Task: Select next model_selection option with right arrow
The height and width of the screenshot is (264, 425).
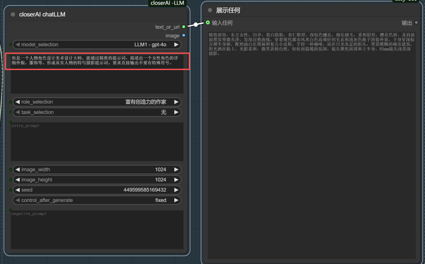Action: click(176, 44)
